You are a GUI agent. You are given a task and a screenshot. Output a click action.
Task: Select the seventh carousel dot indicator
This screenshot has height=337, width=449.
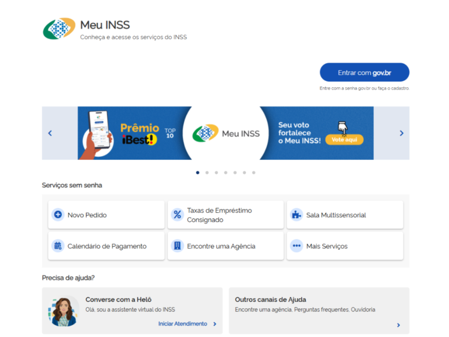tap(254, 173)
